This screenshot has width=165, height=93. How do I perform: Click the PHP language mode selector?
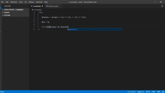[159, 92]
